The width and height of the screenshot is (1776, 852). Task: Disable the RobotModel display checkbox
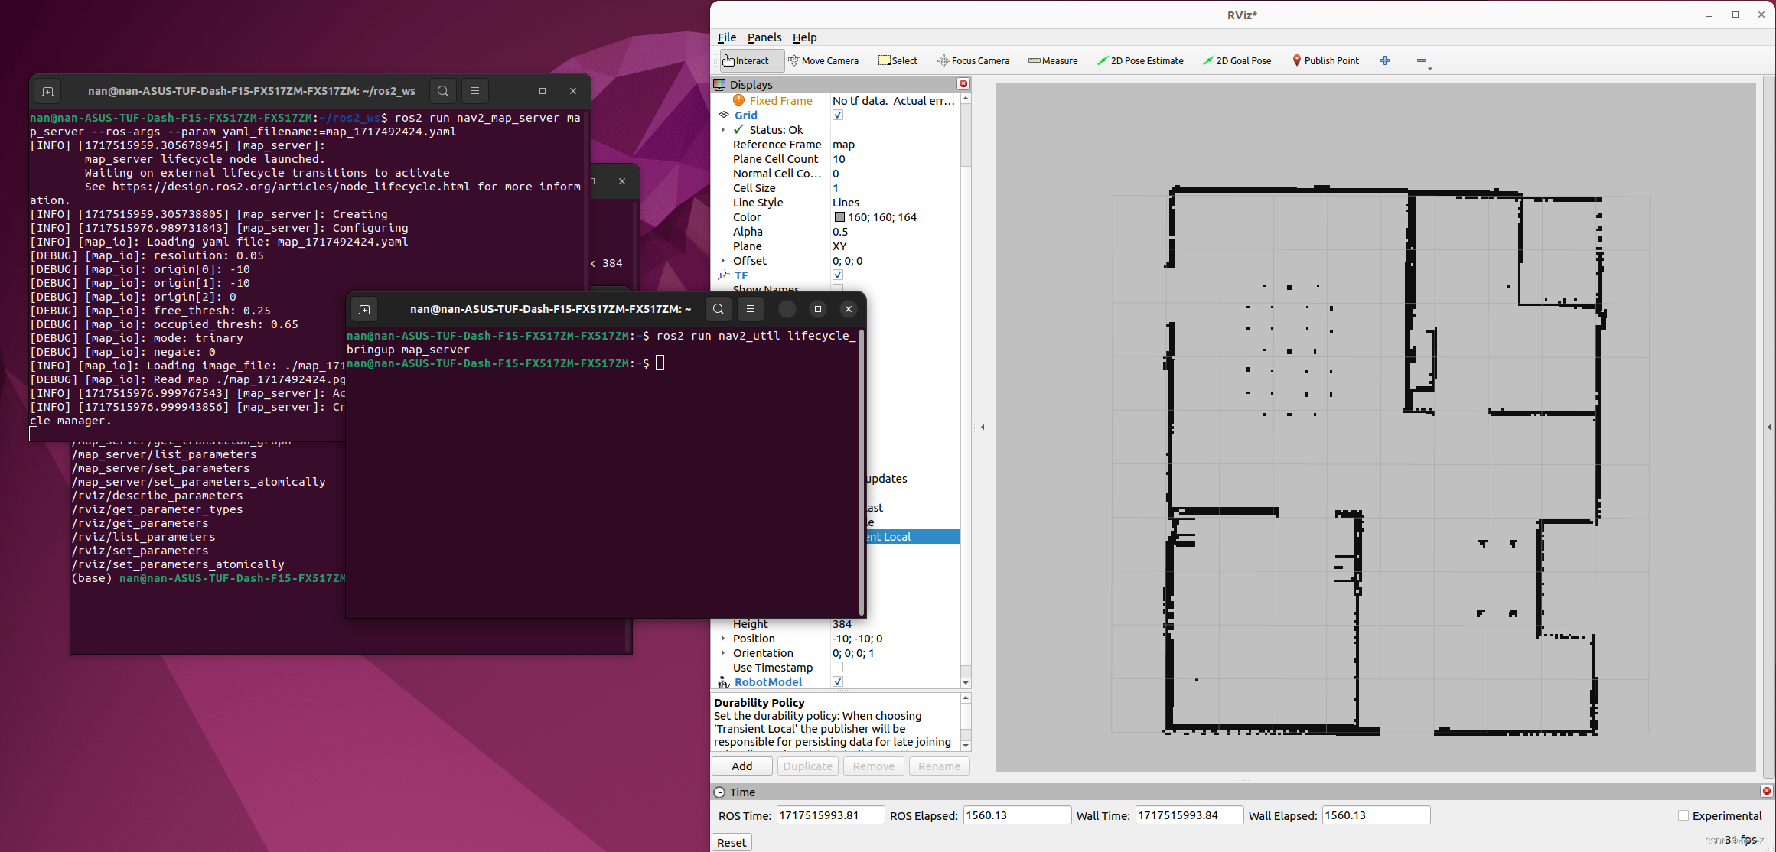(x=838, y=681)
